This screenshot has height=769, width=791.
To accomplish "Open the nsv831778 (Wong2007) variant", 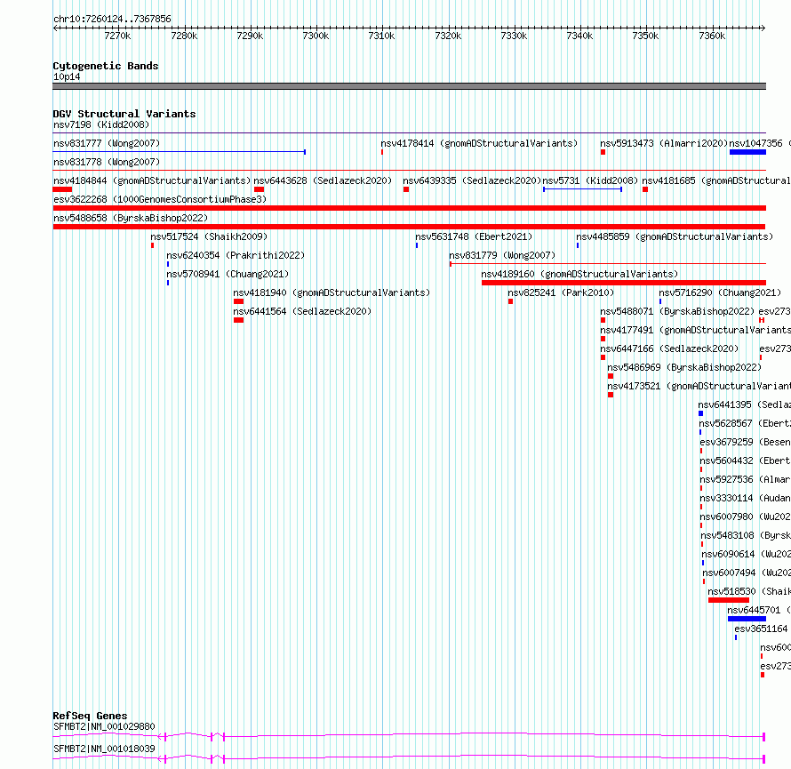I will tap(107, 162).
